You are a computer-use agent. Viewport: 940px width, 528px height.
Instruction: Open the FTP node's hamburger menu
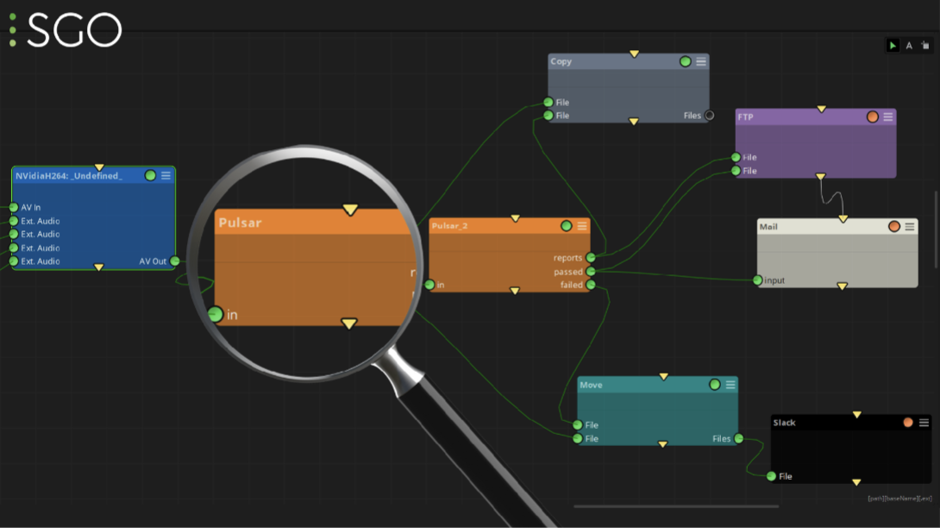(x=888, y=117)
